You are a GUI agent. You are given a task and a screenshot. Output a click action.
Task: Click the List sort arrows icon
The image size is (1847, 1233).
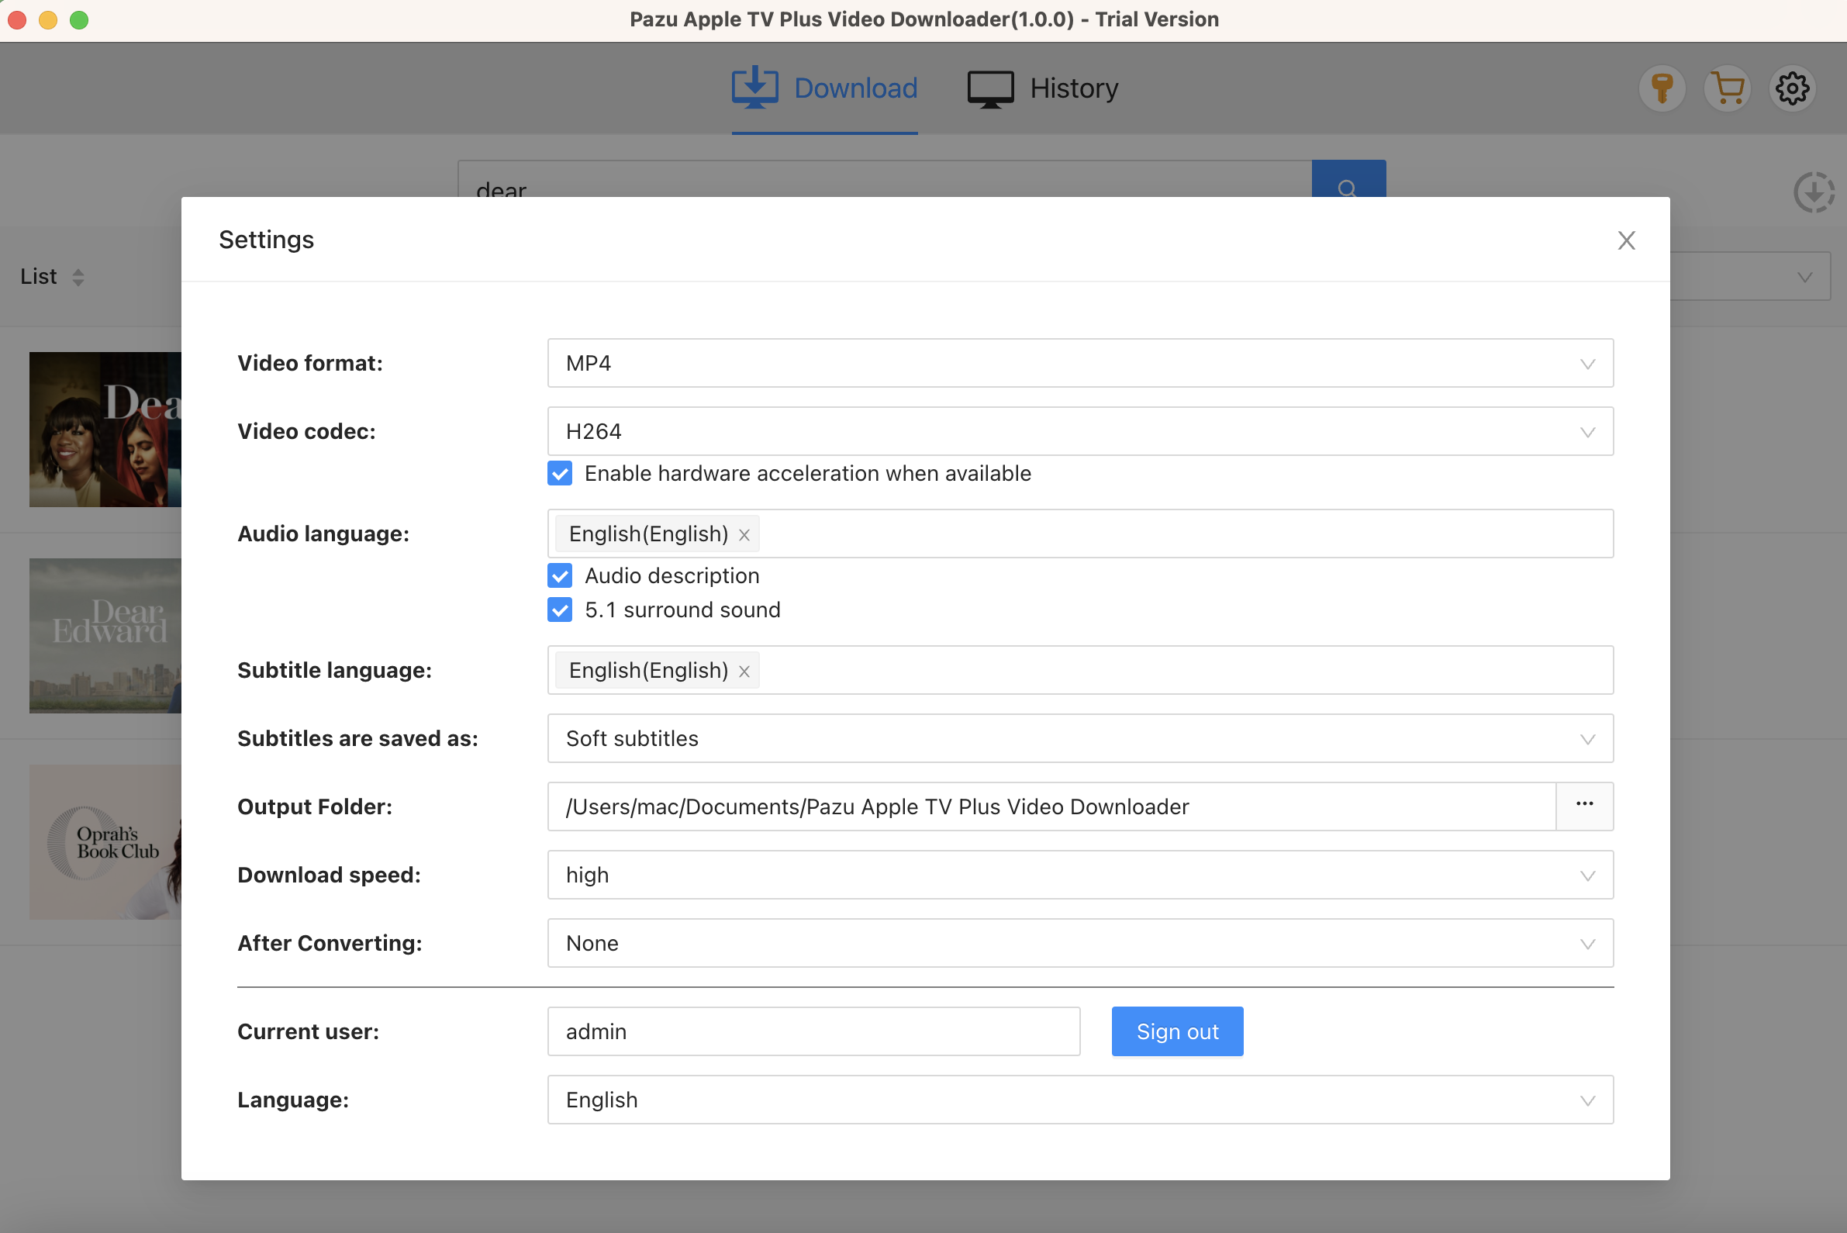(x=78, y=277)
